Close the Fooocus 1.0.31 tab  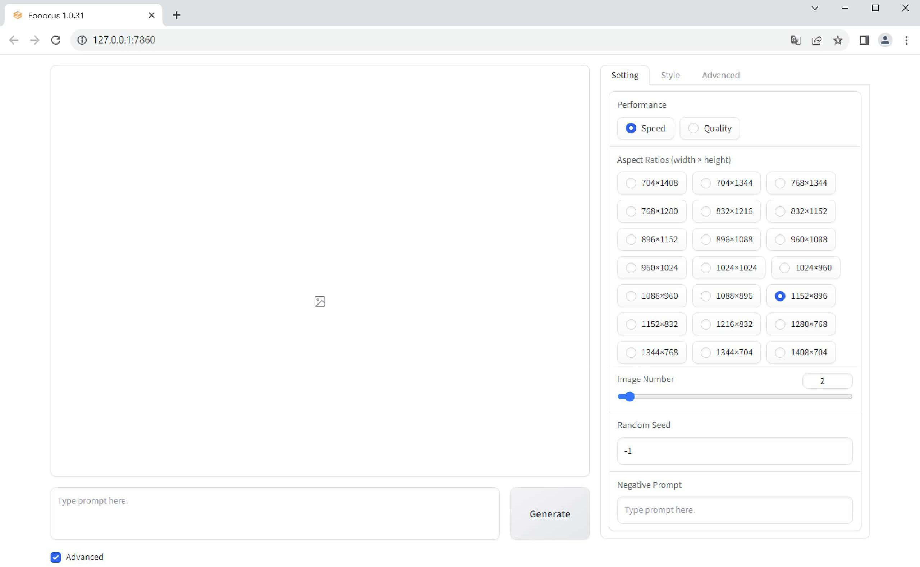[x=151, y=15]
